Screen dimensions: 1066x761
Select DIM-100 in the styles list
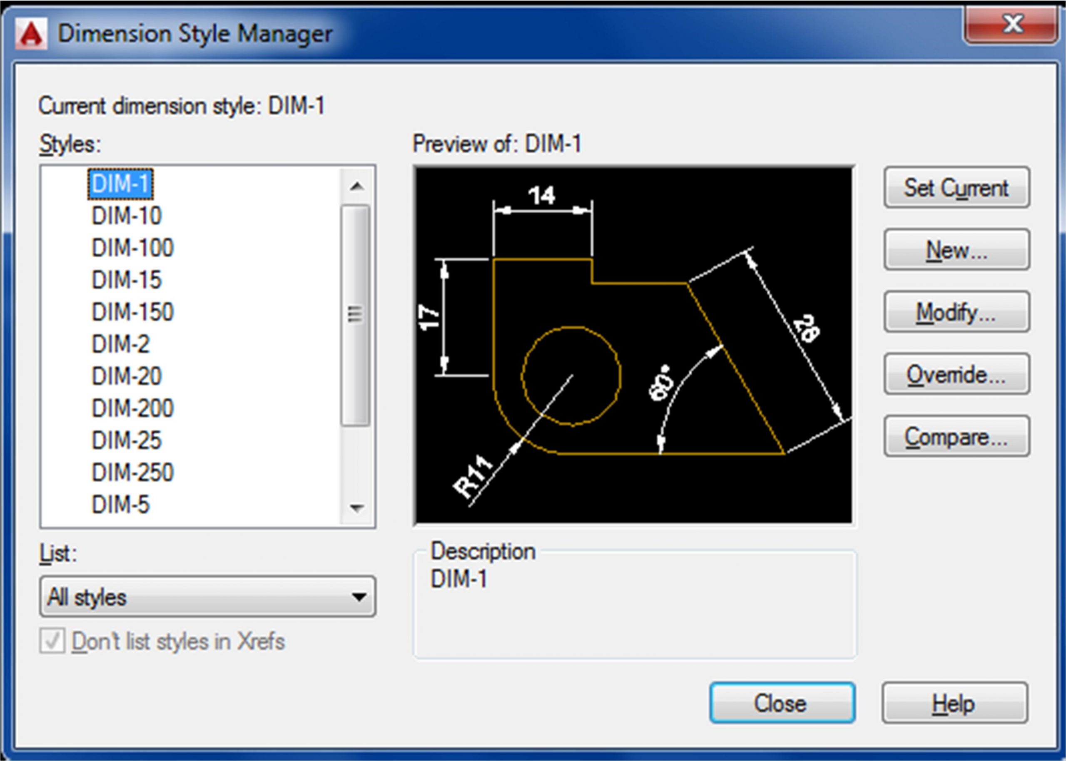[132, 248]
